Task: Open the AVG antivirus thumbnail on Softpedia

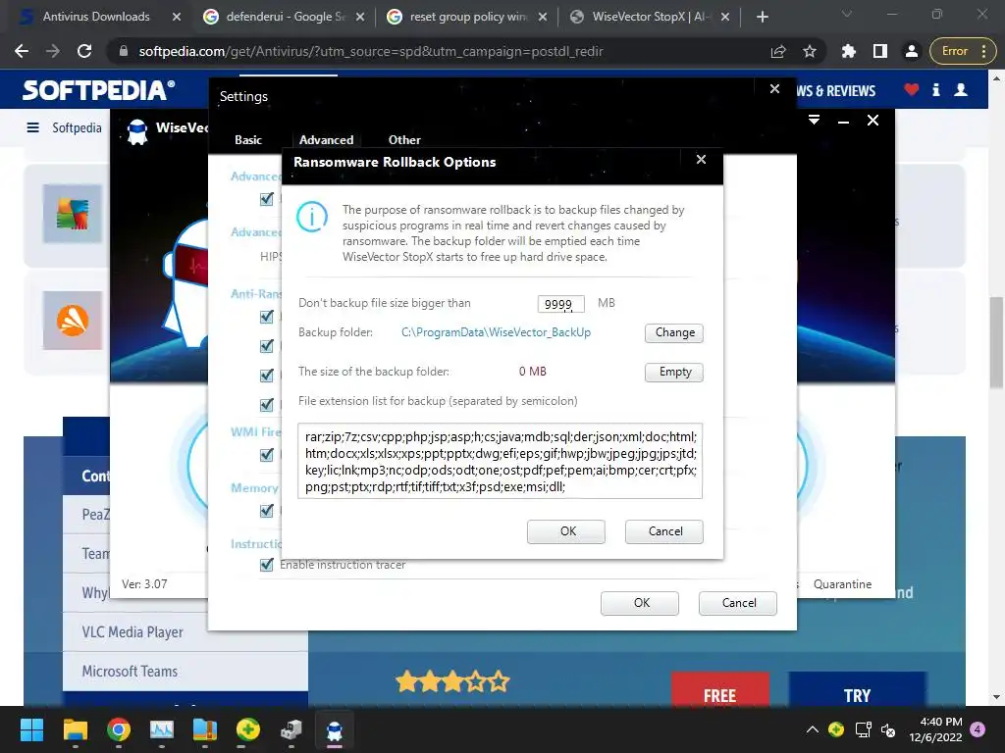Action: pyautogui.click(x=73, y=213)
